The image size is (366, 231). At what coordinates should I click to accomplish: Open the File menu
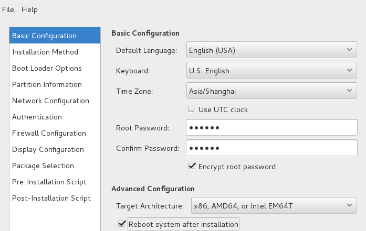coord(8,9)
